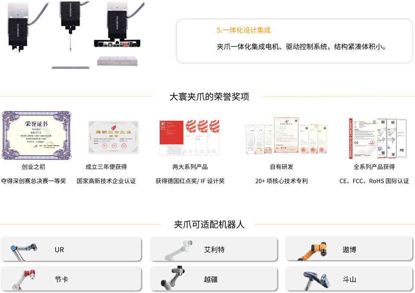Click the 节卡 red robot arm icon
The image size is (415, 293).
click(x=24, y=280)
